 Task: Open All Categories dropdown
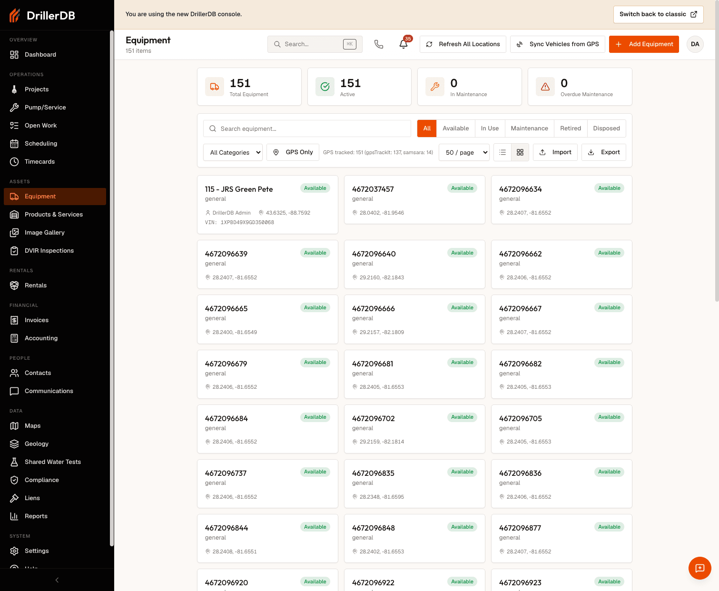pyautogui.click(x=233, y=152)
